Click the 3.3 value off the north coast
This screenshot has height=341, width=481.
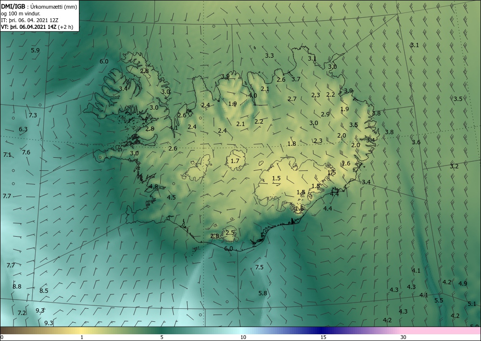(x=269, y=56)
